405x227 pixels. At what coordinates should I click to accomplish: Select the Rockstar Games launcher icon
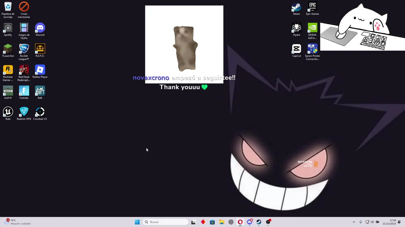point(8,73)
